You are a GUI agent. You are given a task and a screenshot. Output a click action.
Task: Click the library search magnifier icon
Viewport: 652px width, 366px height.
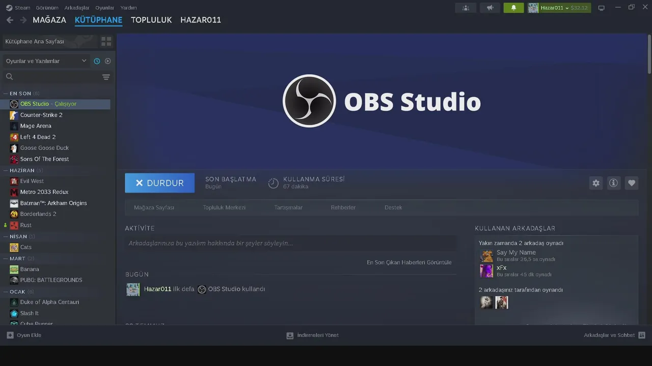[9, 77]
